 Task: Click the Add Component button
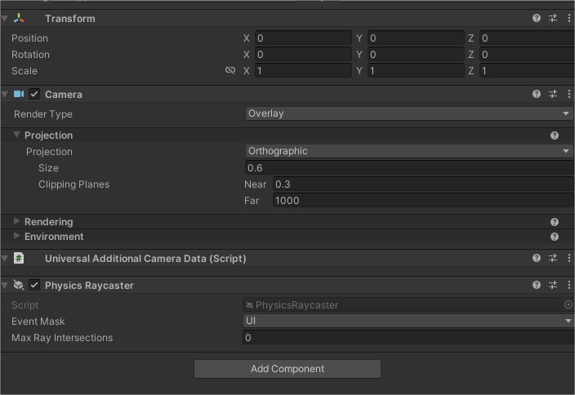click(287, 369)
